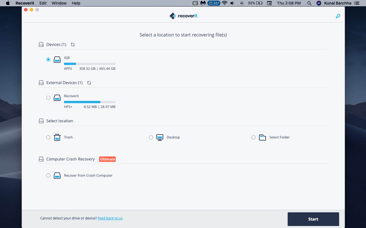This screenshot has height=228, width=366.
Task: Click the Ultimate badge
Action: 108,159
